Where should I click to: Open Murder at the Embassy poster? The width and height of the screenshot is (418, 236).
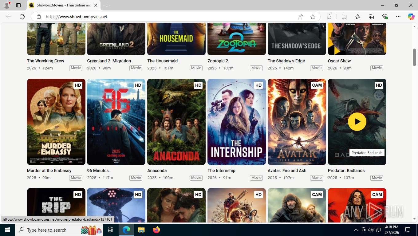pyautogui.click(x=56, y=122)
